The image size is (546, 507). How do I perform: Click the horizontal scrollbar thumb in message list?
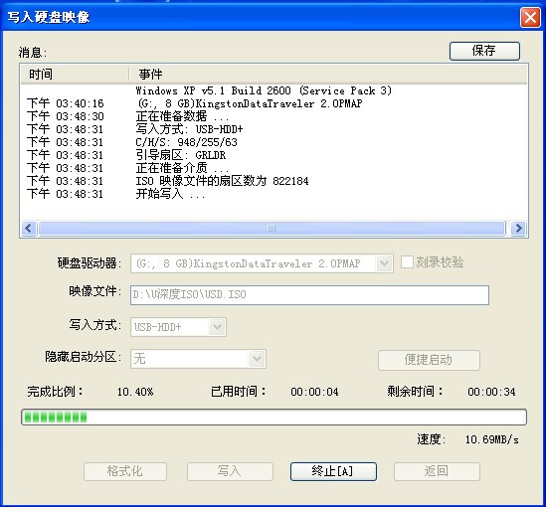[272, 229]
